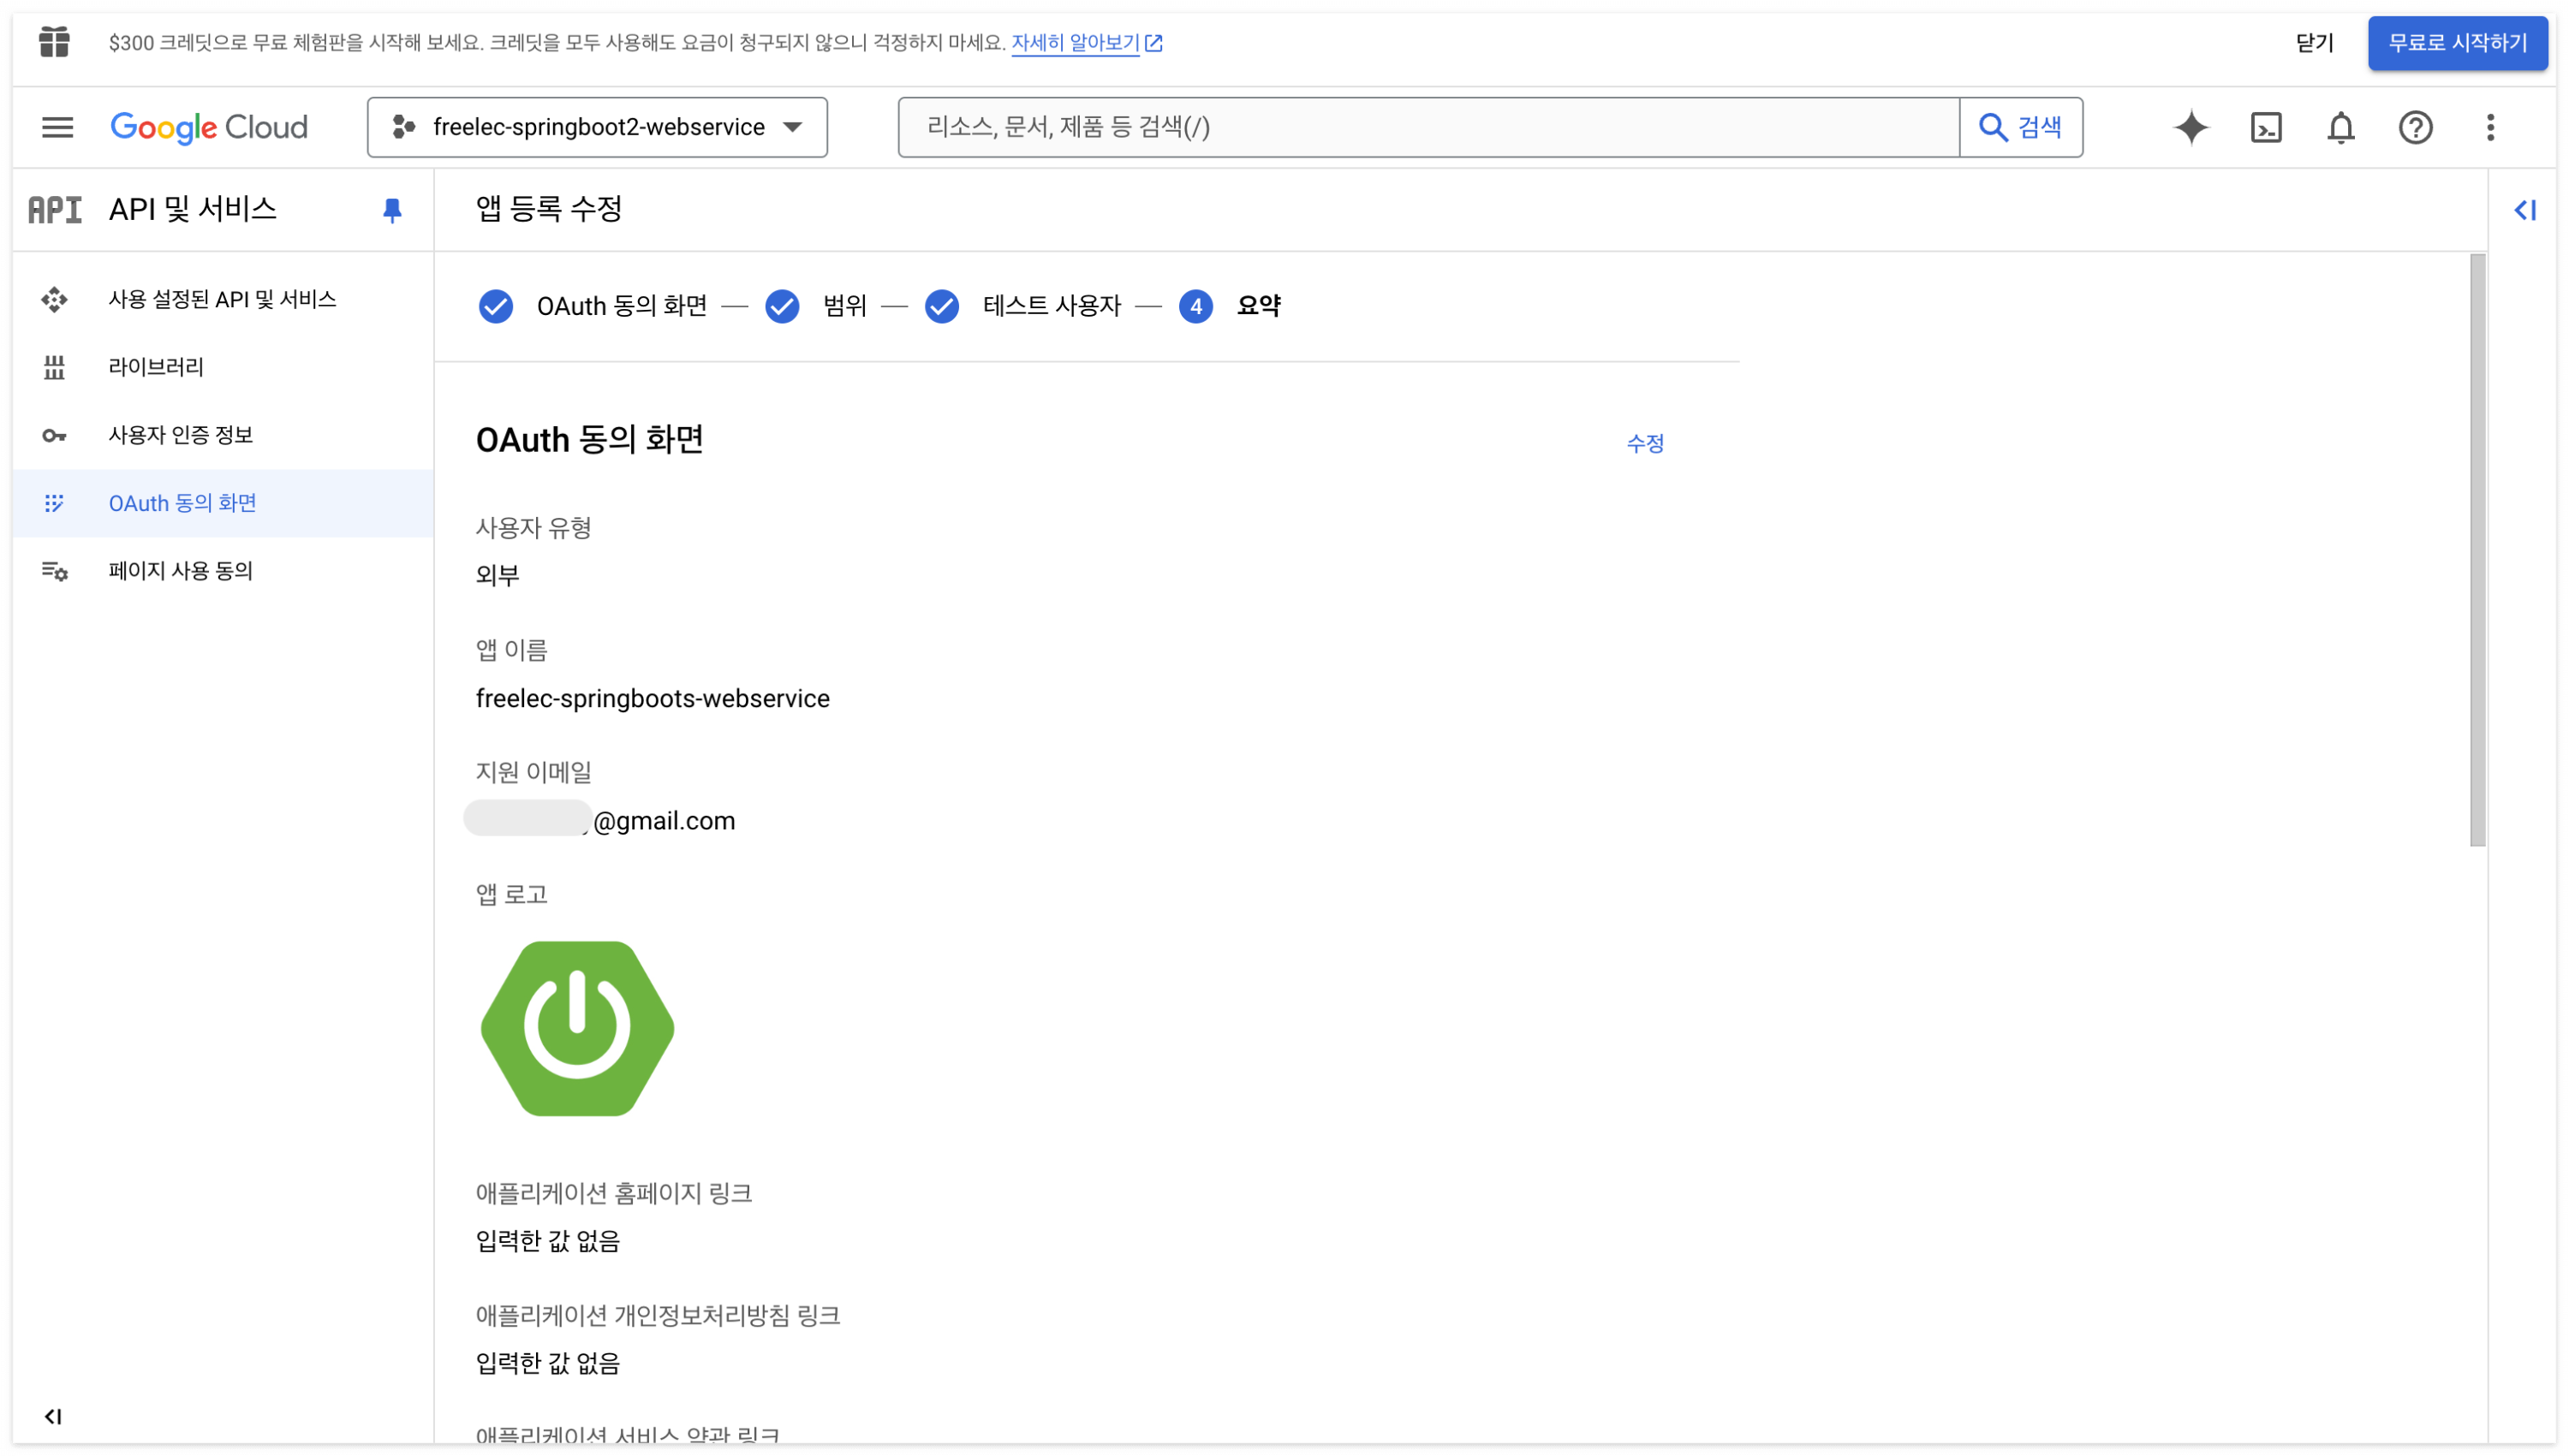Screen dimensions: 2569x1456
Task: Go to the 사용자 인증 정보 menu item
Action: point(180,435)
